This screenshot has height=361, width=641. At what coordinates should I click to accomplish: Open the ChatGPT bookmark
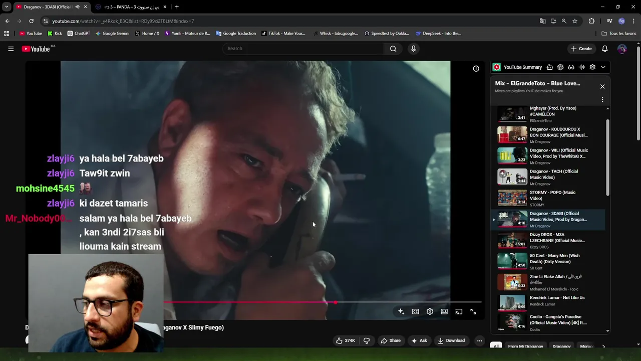79,34
